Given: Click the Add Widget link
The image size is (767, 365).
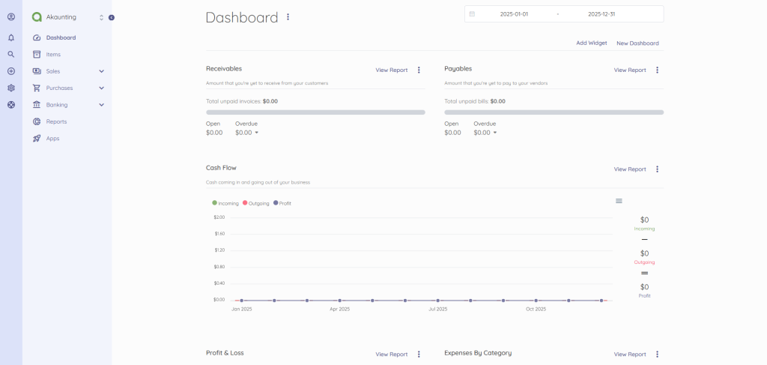Looking at the screenshot, I should click(591, 43).
